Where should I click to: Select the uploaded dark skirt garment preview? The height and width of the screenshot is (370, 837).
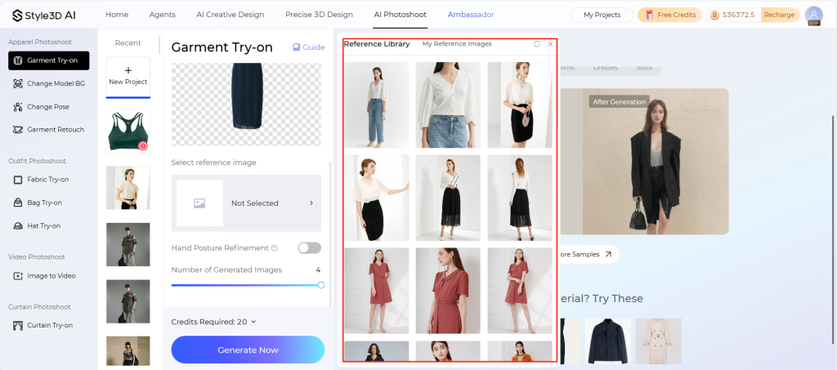point(246,105)
